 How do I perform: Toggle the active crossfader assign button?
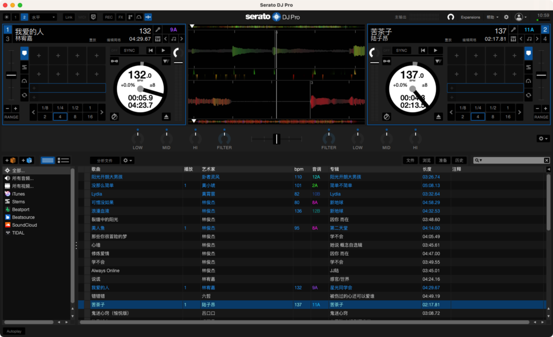(148, 17)
